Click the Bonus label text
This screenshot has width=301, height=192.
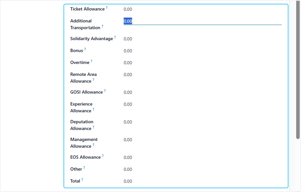[x=77, y=51]
